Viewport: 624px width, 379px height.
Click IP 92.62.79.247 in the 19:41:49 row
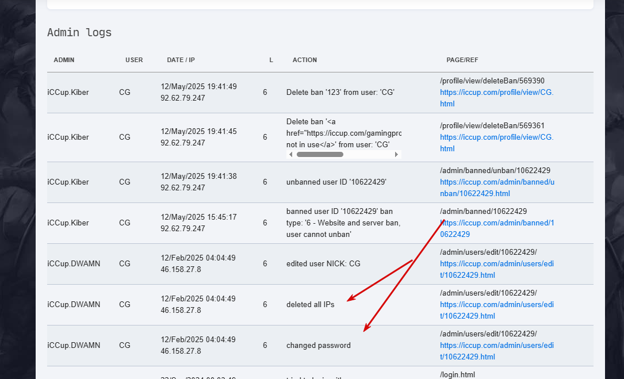(x=183, y=98)
